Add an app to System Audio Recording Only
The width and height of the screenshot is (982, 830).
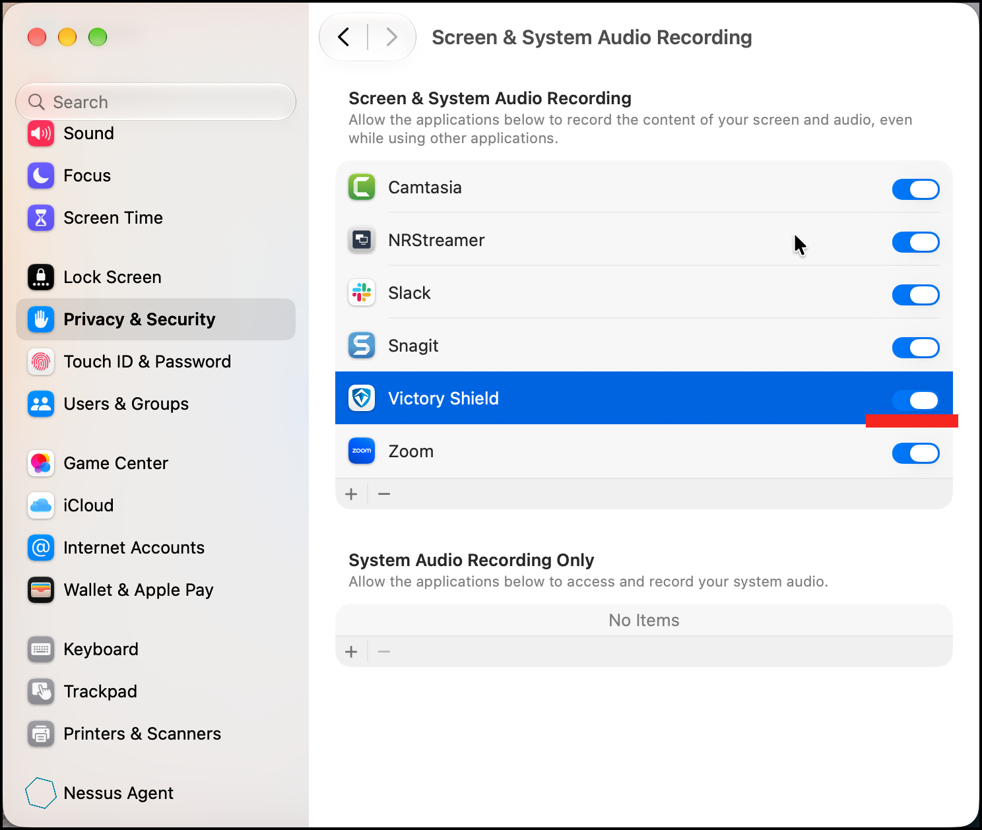pyautogui.click(x=352, y=652)
